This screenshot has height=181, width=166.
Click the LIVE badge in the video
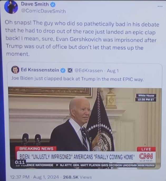146,149
